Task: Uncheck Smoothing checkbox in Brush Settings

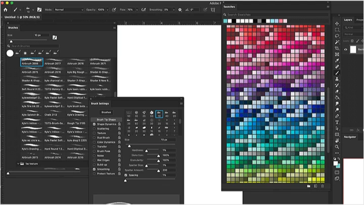Action: 94,169
